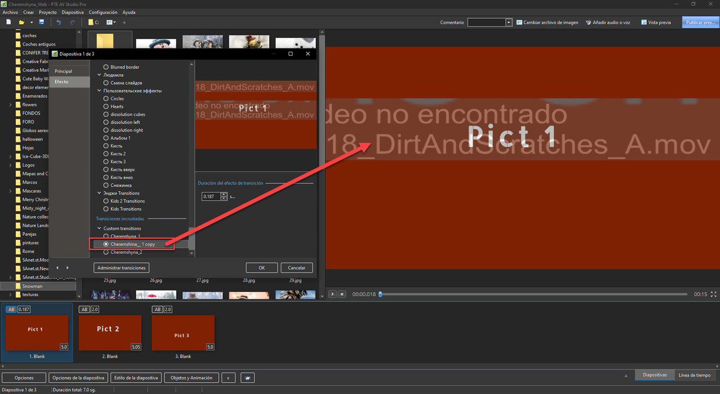Image resolution: width=720 pixels, height=394 pixels.
Task: Stop the preview playback
Action: pyautogui.click(x=341, y=294)
